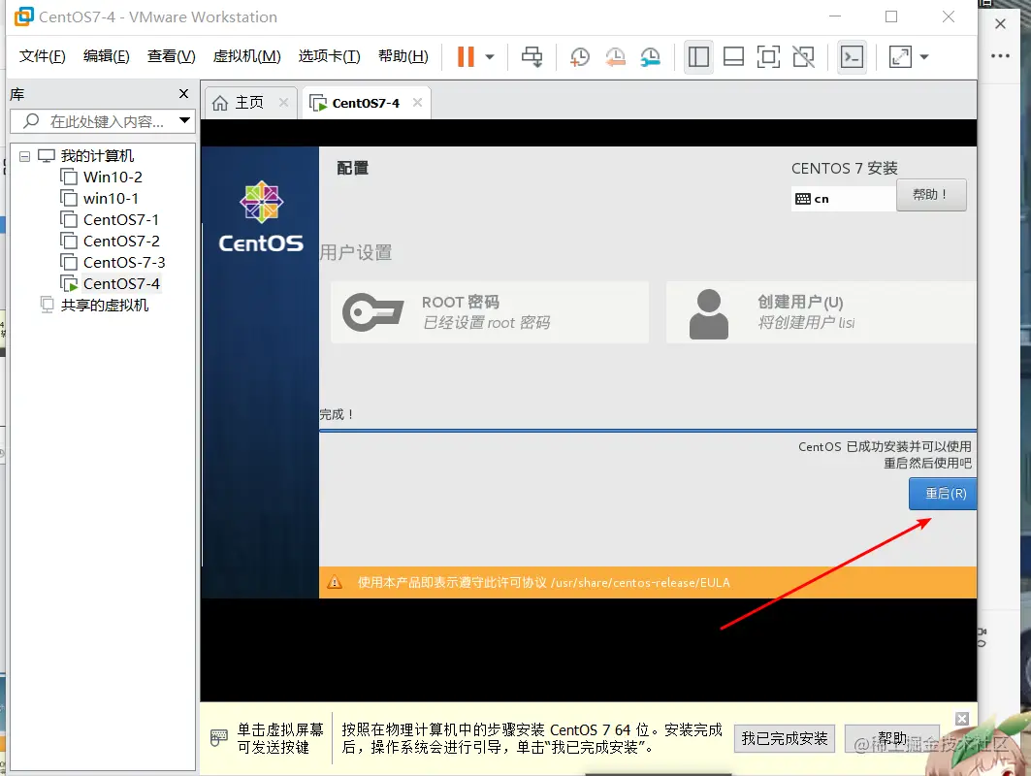Open the 查看(V) menu
The image size is (1031, 776).
[171, 56]
